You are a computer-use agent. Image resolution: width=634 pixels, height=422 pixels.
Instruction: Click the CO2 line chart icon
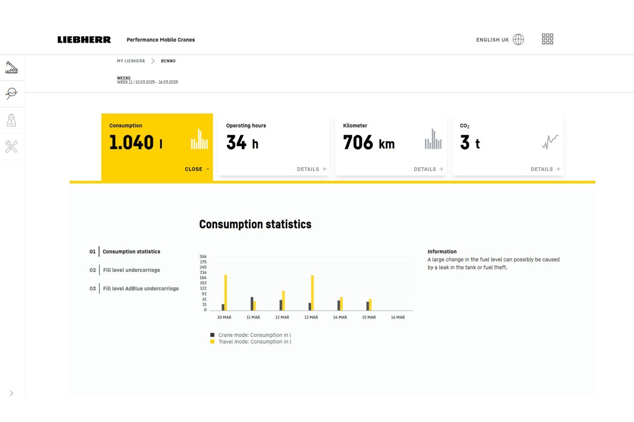click(x=550, y=142)
